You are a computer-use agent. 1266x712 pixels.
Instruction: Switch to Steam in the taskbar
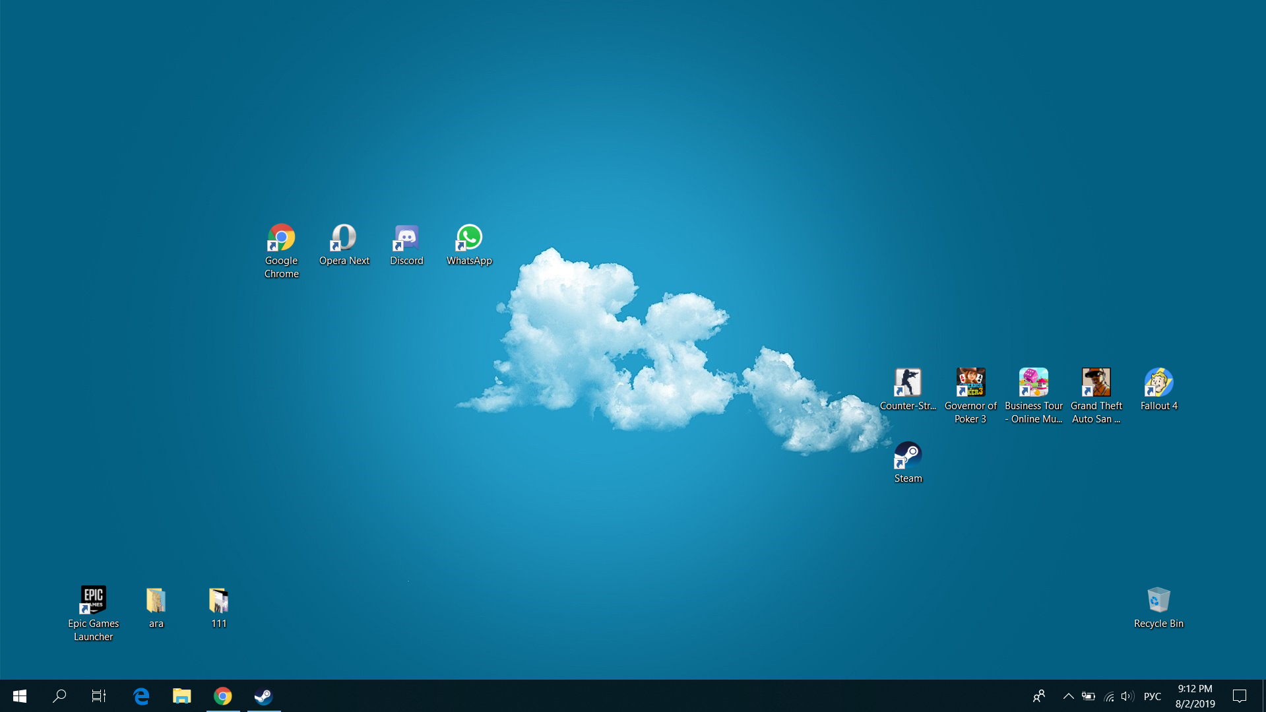pyautogui.click(x=264, y=696)
